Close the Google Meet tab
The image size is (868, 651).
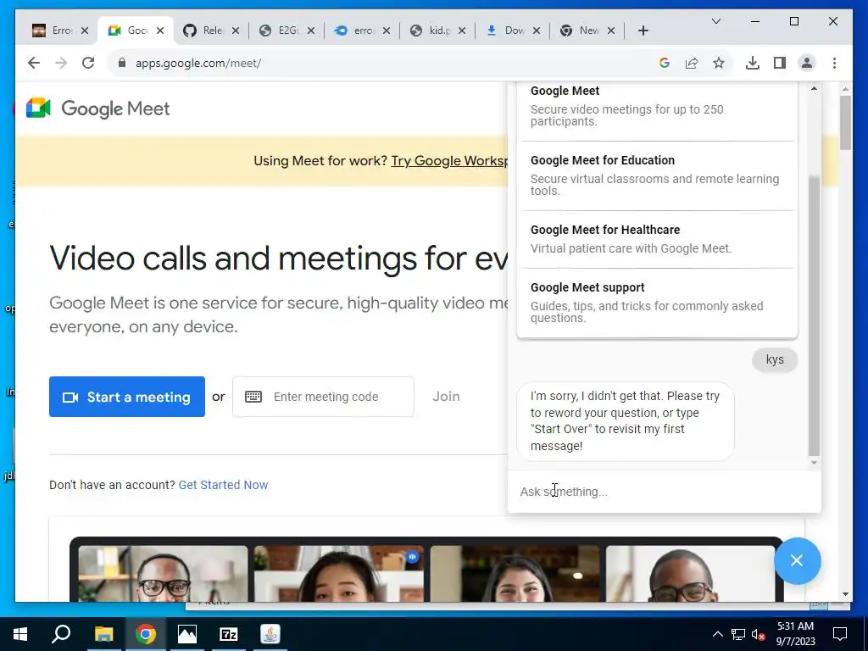click(x=160, y=31)
